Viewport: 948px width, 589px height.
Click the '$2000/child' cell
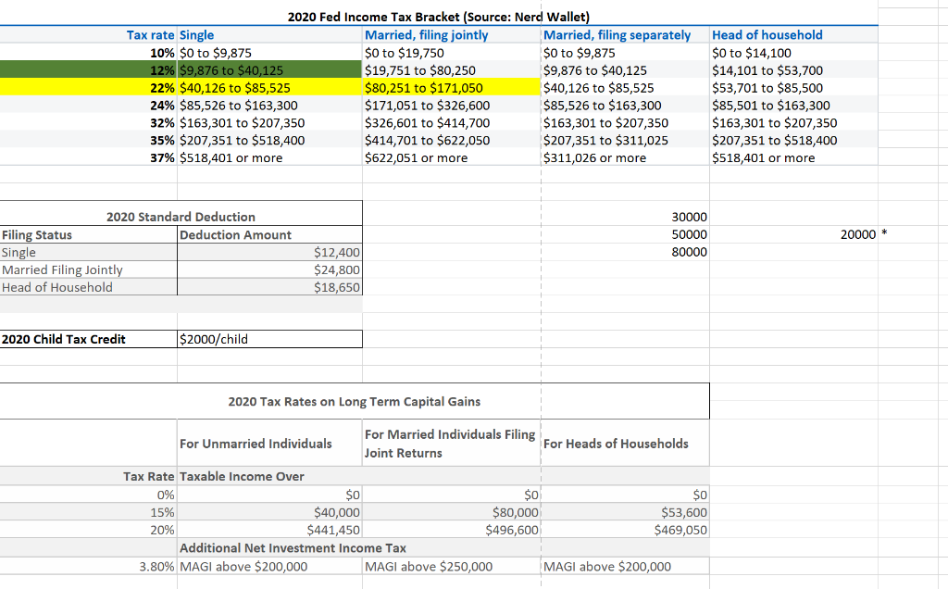269,339
